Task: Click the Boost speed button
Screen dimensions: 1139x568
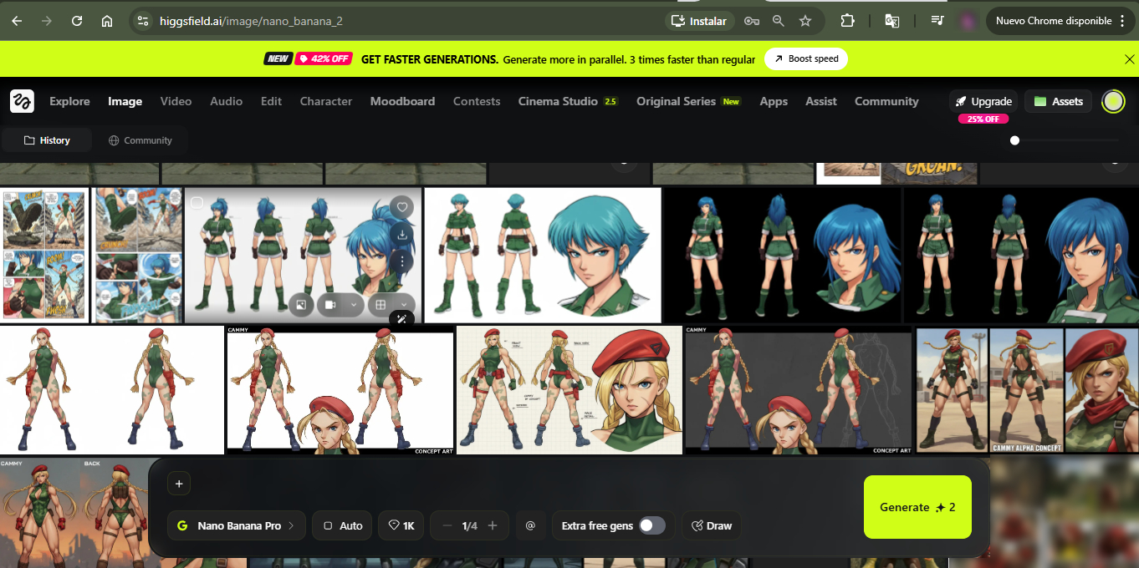Action: click(806, 59)
